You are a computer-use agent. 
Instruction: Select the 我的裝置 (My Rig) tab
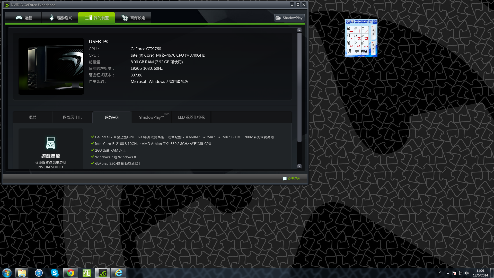(x=96, y=18)
